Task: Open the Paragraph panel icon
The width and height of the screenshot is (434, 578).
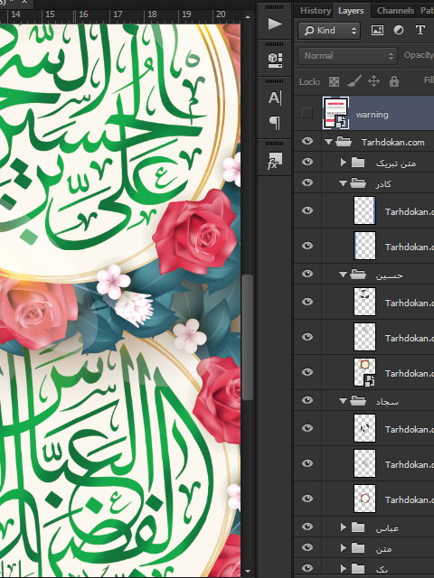Action: [275, 122]
